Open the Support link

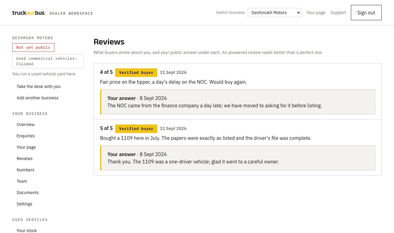point(338,13)
